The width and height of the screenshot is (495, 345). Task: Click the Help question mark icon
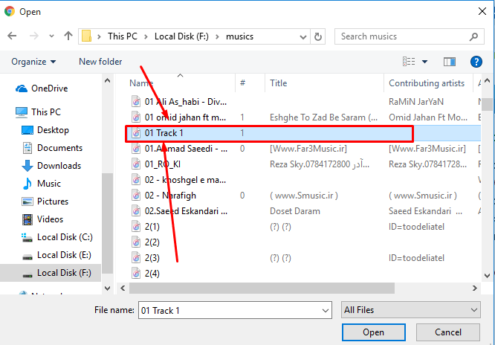pos(476,62)
